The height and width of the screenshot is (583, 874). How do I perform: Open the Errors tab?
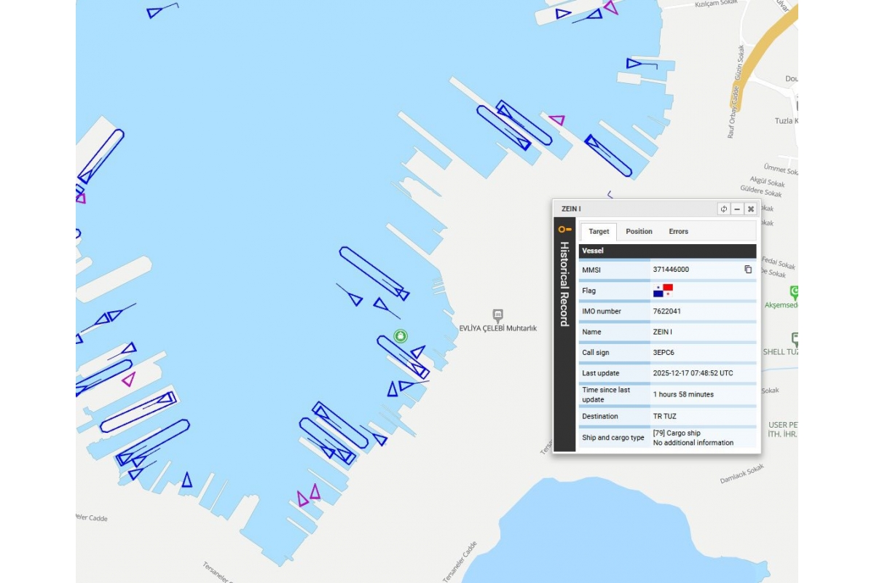[678, 232]
